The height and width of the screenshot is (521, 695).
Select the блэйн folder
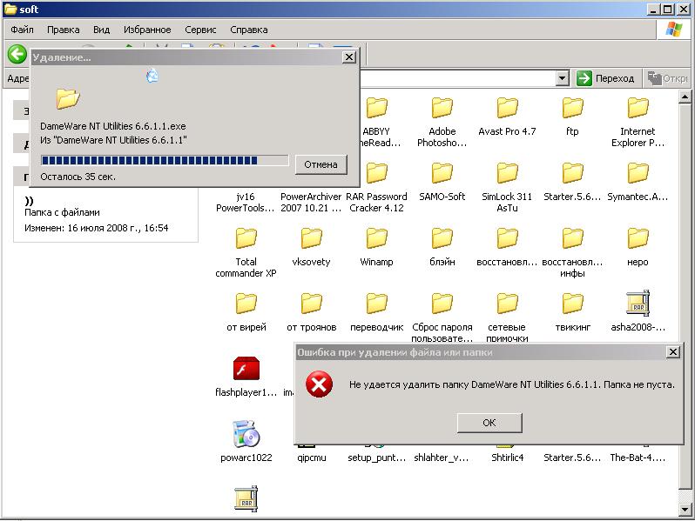pyautogui.click(x=442, y=238)
